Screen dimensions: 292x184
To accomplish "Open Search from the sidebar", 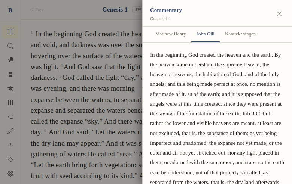I will coord(10,46).
